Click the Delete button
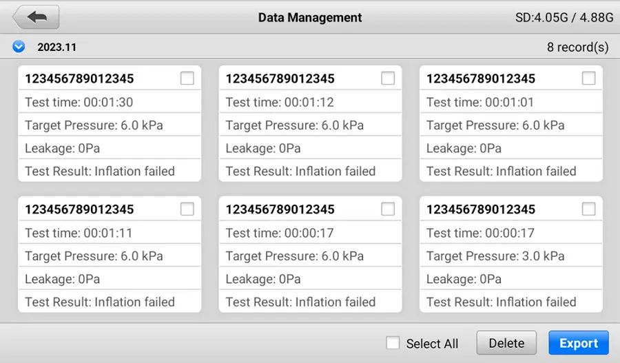The height and width of the screenshot is (363, 620). tap(506, 343)
